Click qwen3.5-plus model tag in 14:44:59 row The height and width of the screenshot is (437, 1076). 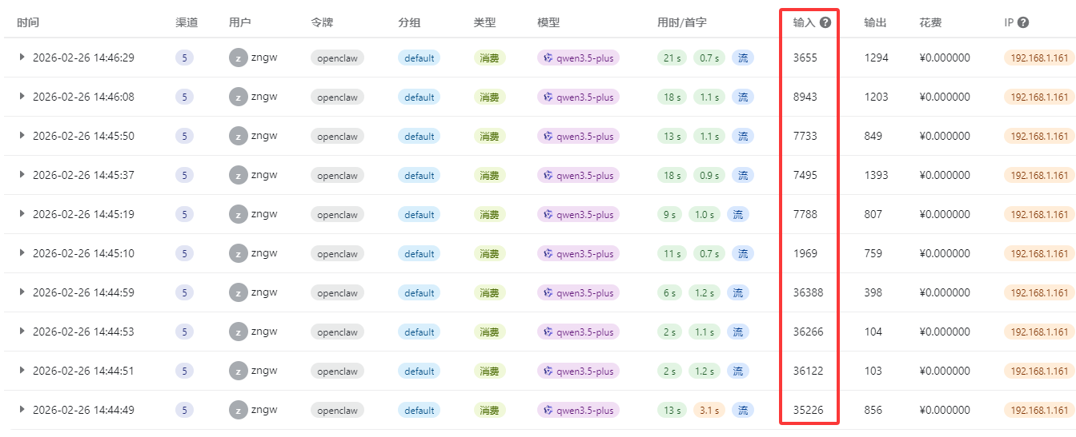click(x=578, y=292)
